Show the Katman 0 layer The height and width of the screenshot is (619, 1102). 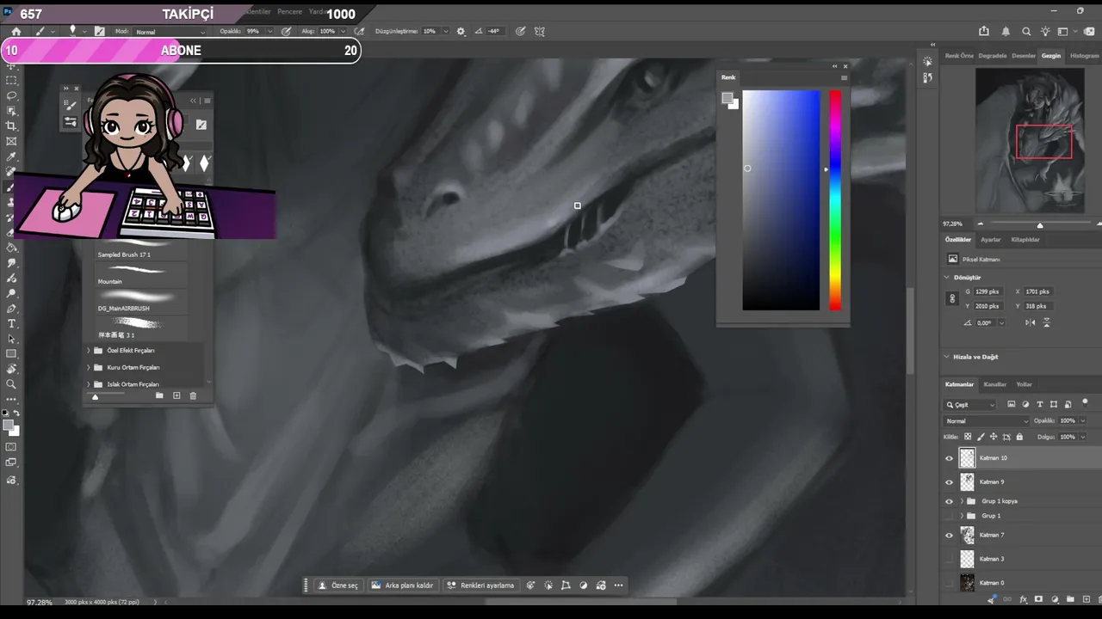950,583
